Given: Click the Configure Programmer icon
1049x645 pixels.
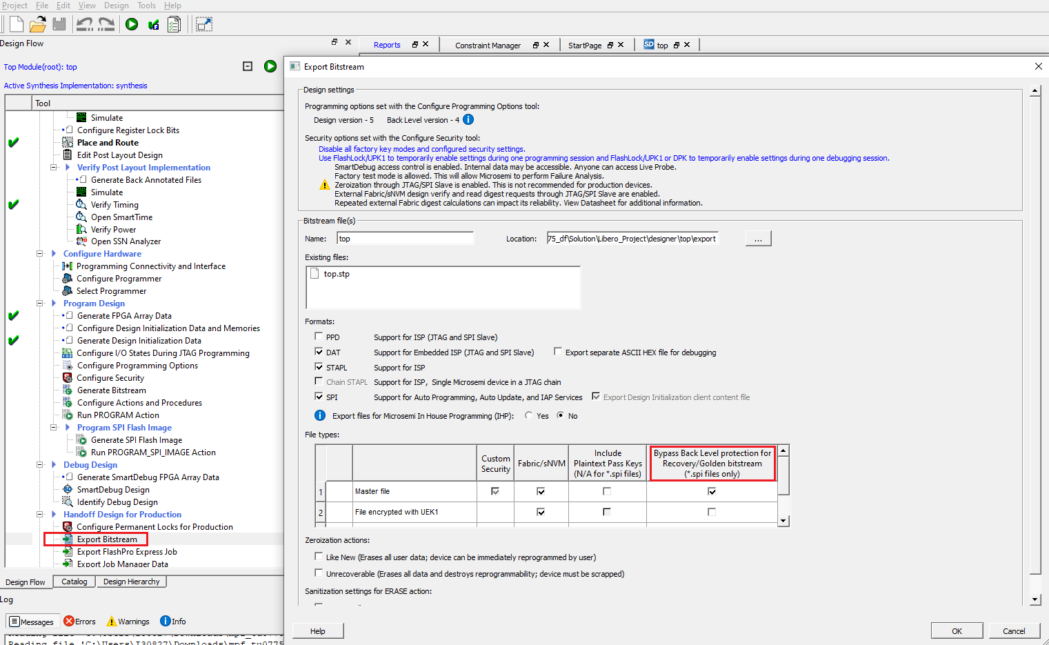Looking at the screenshot, I should (68, 279).
